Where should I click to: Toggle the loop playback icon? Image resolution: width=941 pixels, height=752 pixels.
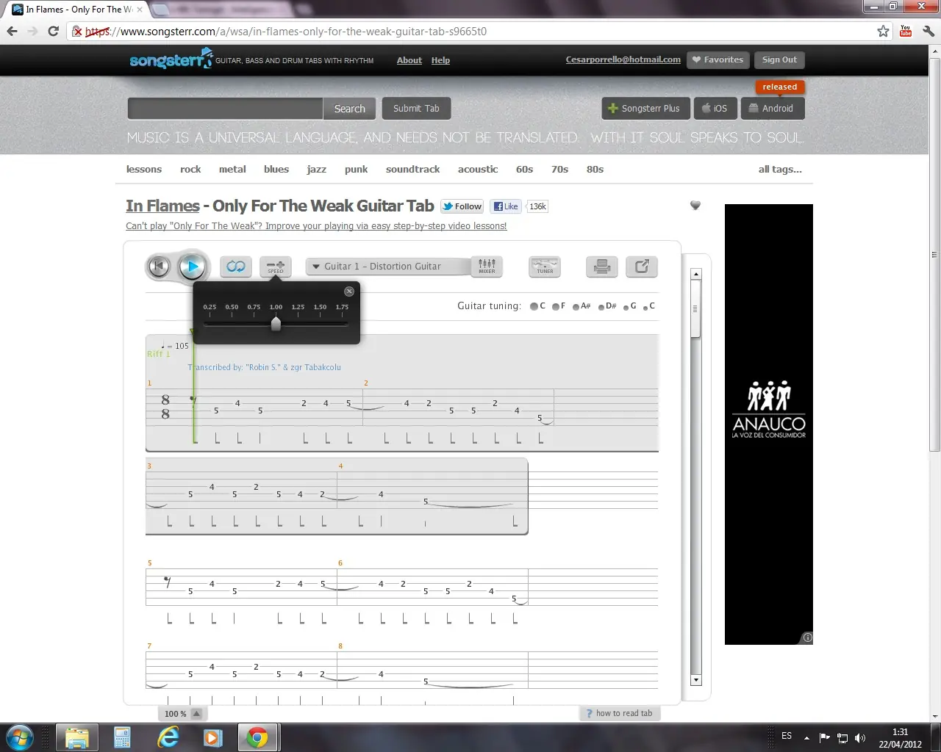coord(236,267)
